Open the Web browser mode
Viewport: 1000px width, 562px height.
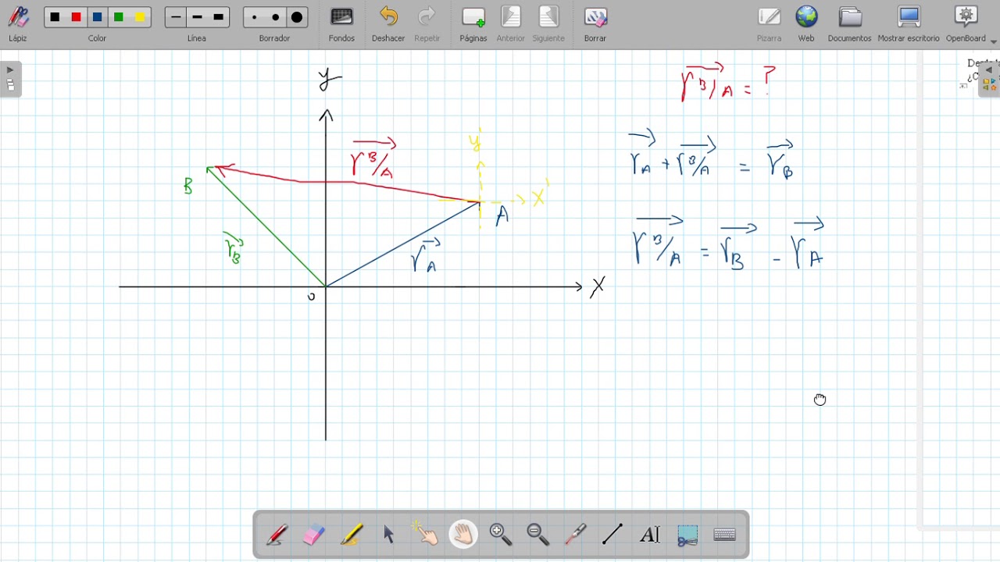806,23
